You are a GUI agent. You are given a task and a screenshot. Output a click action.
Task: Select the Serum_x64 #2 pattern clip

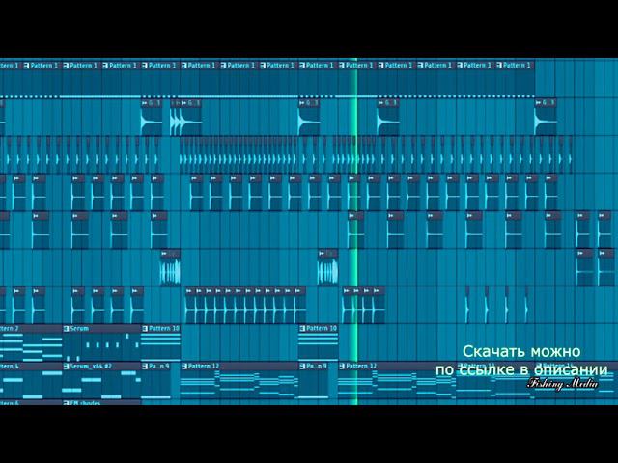click(101, 381)
